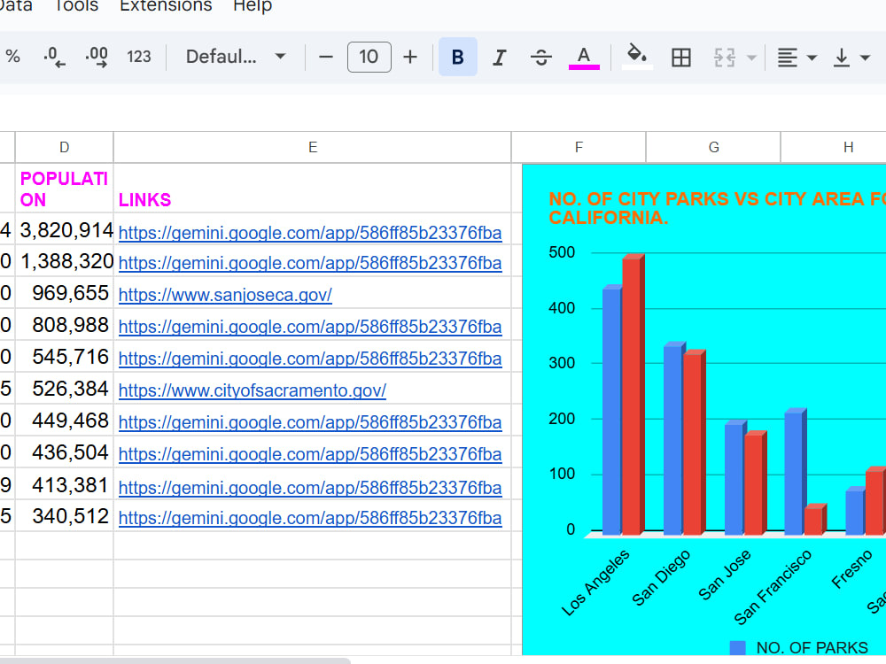Select the LINKS header cell
Image resolution: width=886 pixels, height=664 pixels.
click(x=313, y=189)
